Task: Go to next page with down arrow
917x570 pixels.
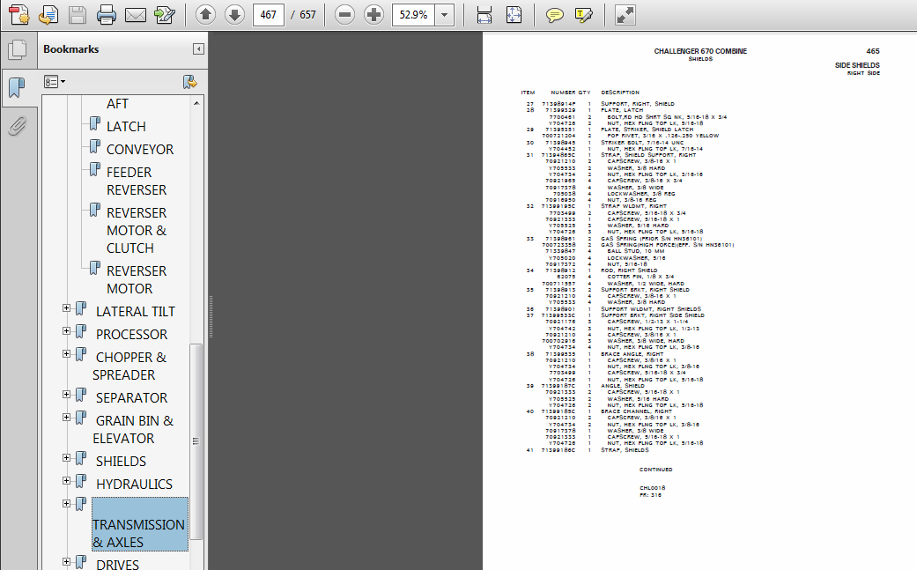Action: 234,15
